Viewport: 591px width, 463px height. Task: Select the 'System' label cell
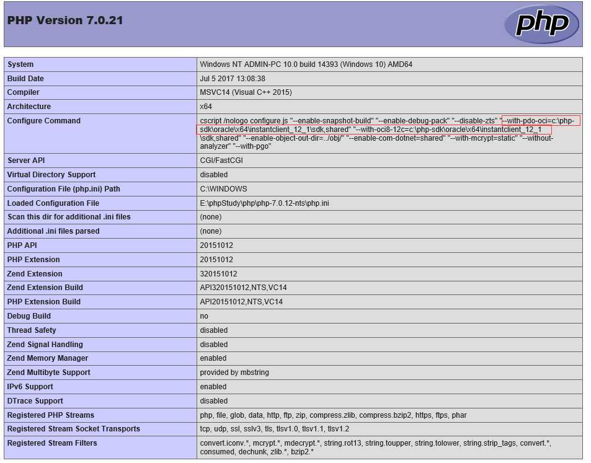click(100, 64)
